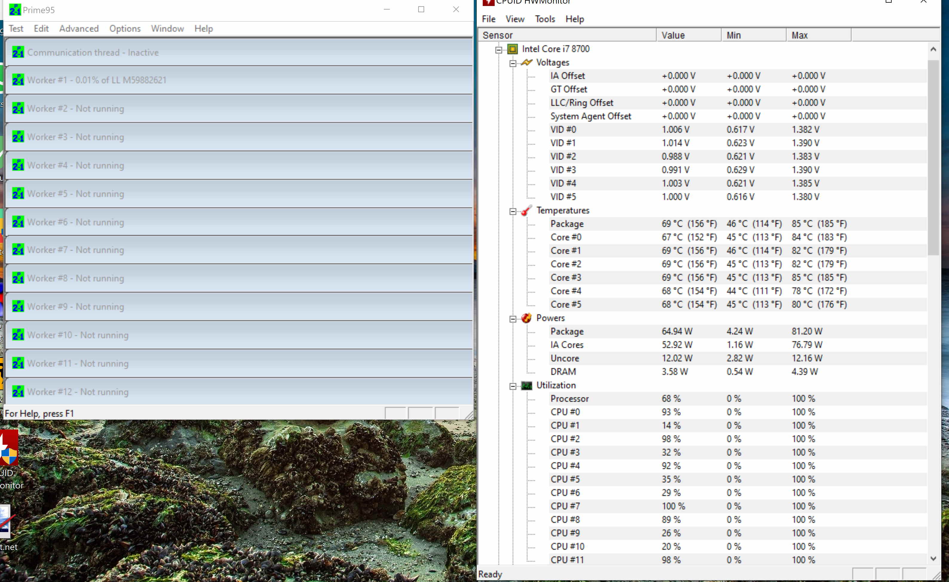Select the VID #0 voltage row
This screenshot has height=582, width=949.
pos(738,129)
